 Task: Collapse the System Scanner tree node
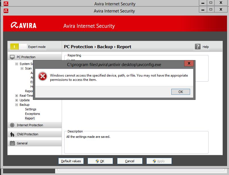(17, 64)
